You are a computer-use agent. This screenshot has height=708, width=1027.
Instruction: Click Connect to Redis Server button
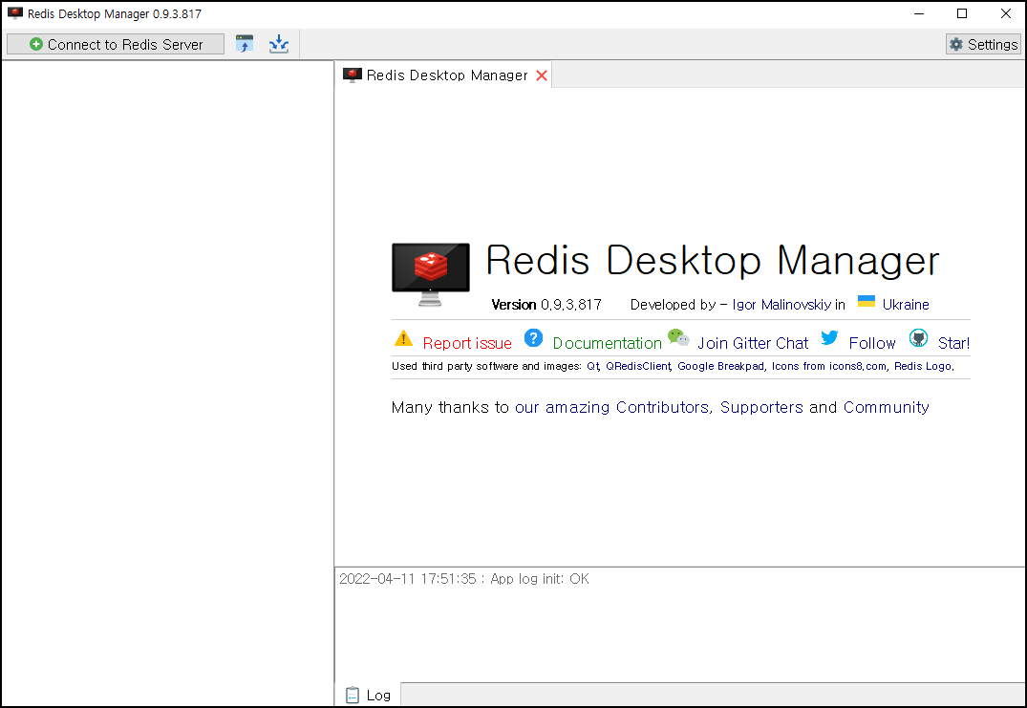(x=116, y=45)
